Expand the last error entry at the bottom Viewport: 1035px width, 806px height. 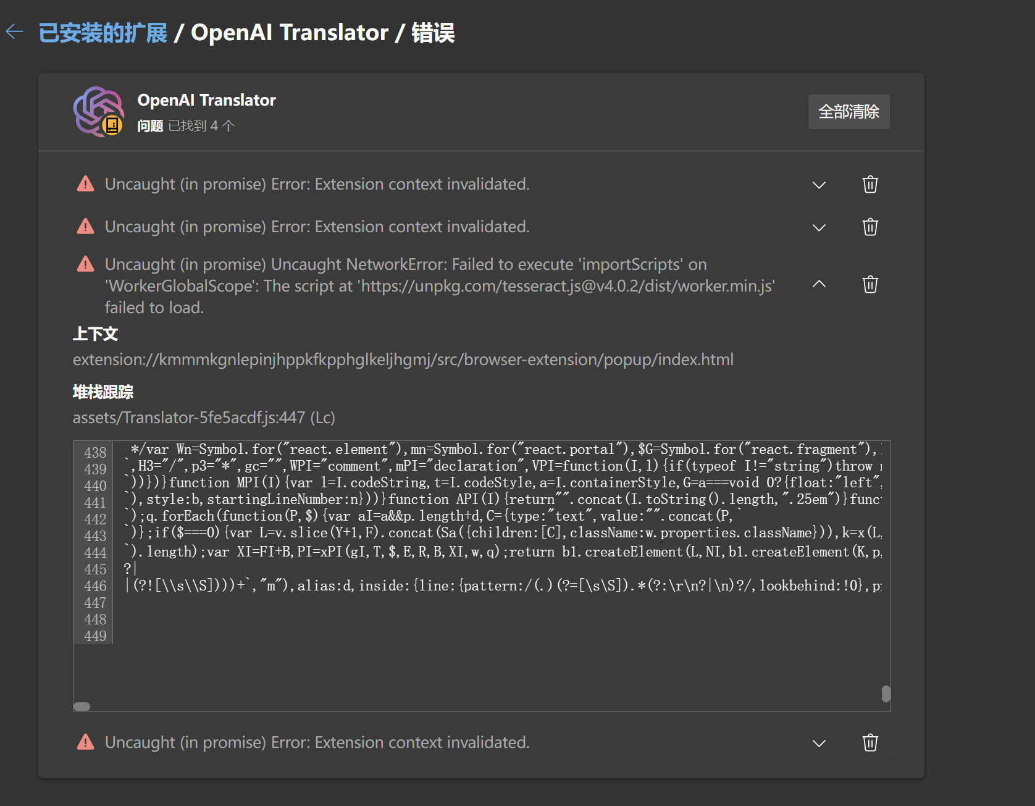819,743
